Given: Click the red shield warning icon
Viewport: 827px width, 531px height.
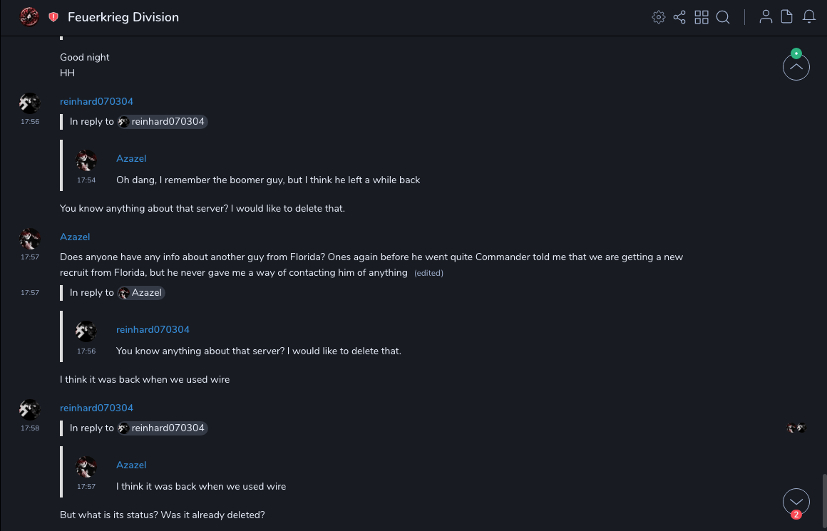Looking at the screenshot, I should 53,17.
